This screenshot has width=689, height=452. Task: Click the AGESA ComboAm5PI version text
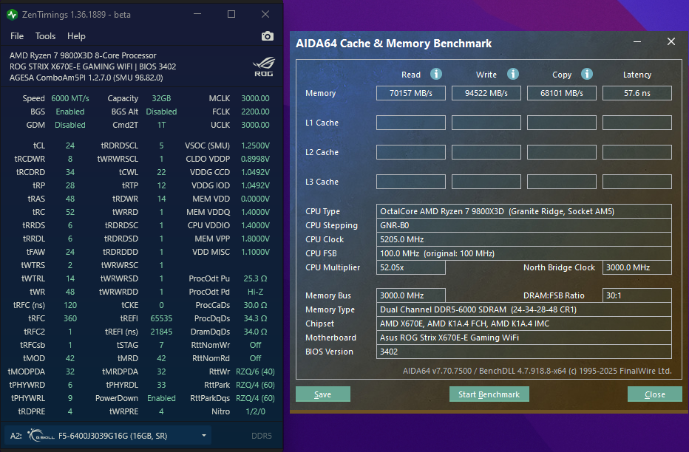click(86, 78)
